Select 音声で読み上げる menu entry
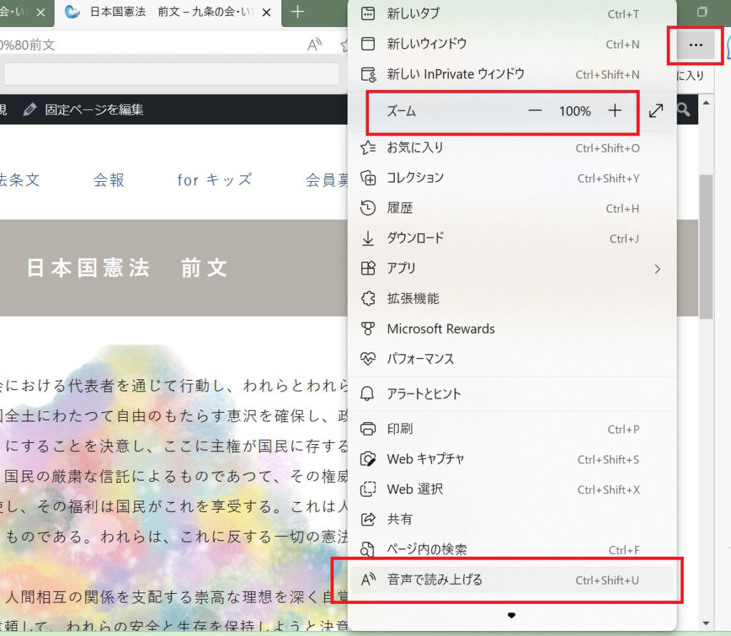 point(511,580)
